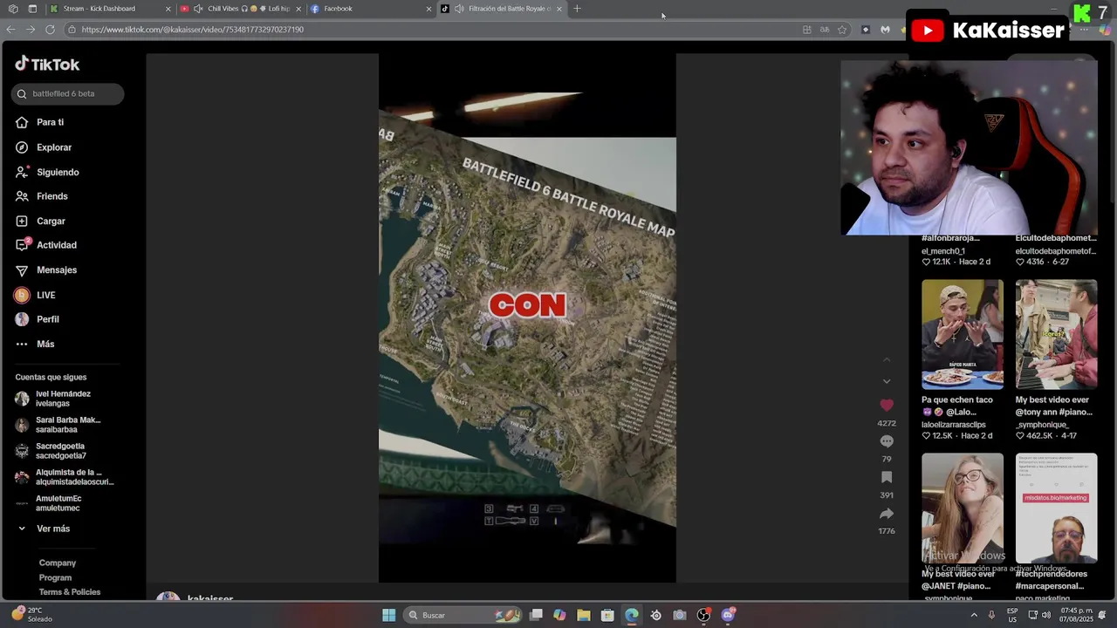Screen dimensions: 1117x628
Task: Show hidden system tray icons
Action: point(974,615)
